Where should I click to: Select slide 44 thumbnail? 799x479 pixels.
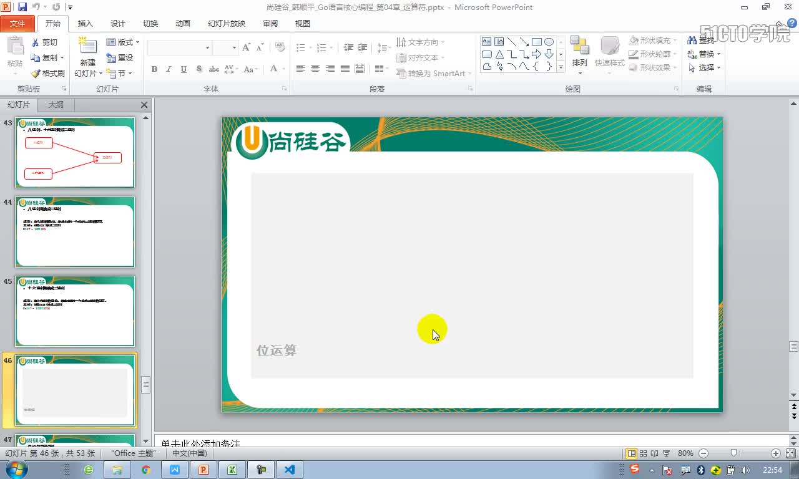[75, 232]
